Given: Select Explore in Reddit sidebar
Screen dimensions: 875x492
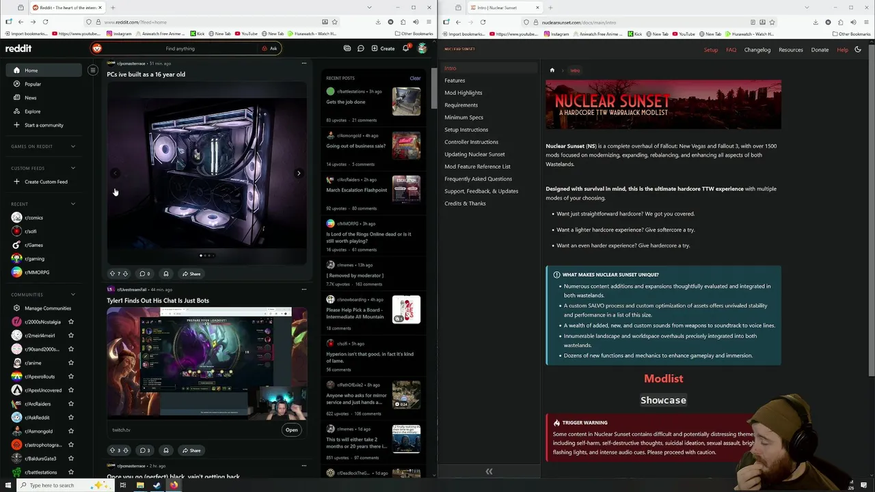Looking at the screenshot, I should pyautogui.click(x=45, y=111).
